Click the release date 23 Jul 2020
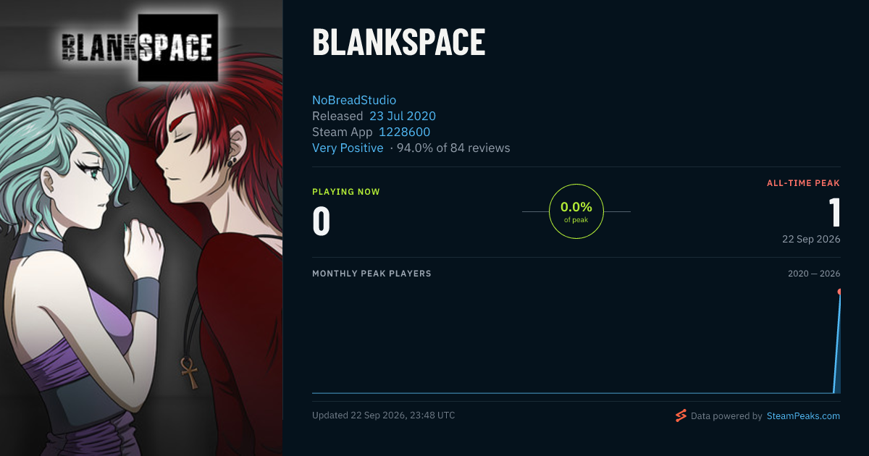This screenshot has height=456, width=869. click(x=403, y=116)
